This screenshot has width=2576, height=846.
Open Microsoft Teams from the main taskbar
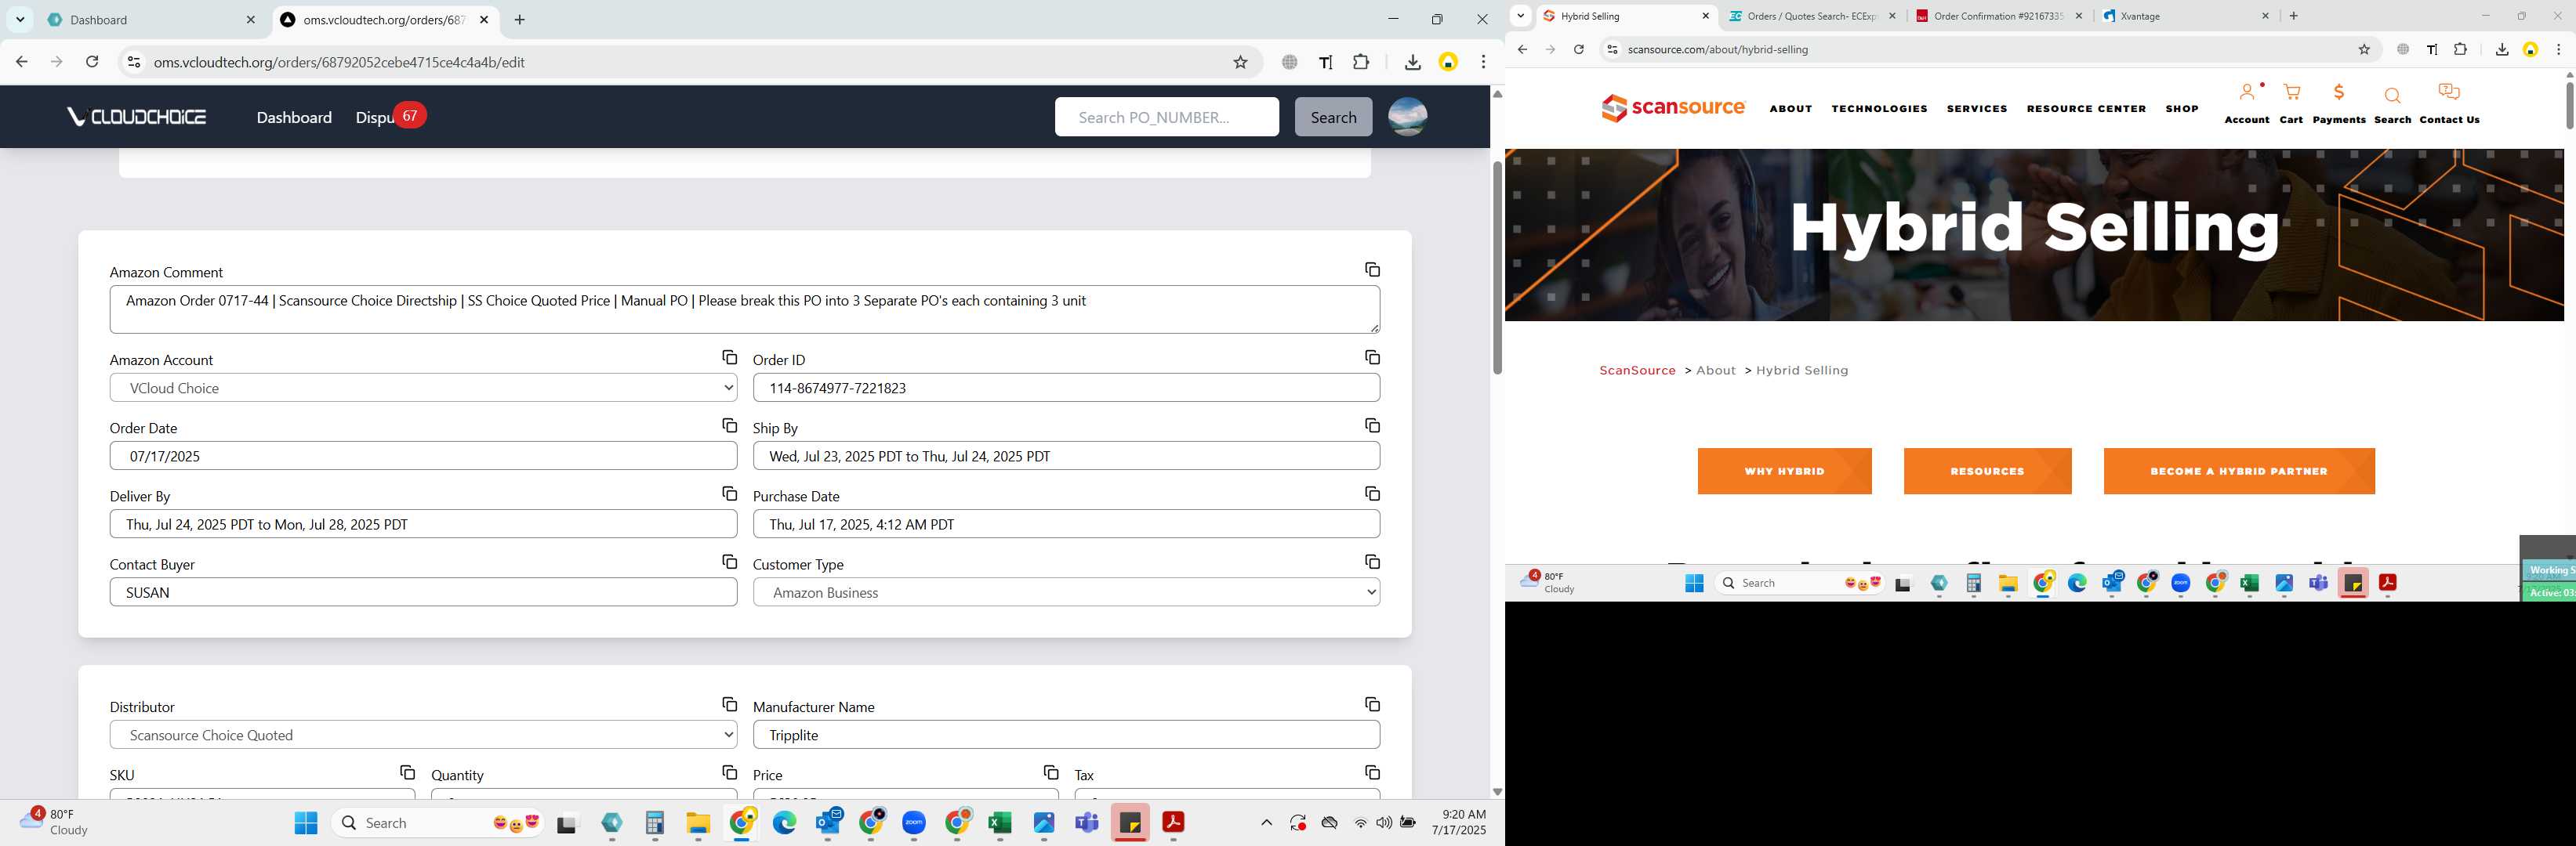coord(1086,822)
